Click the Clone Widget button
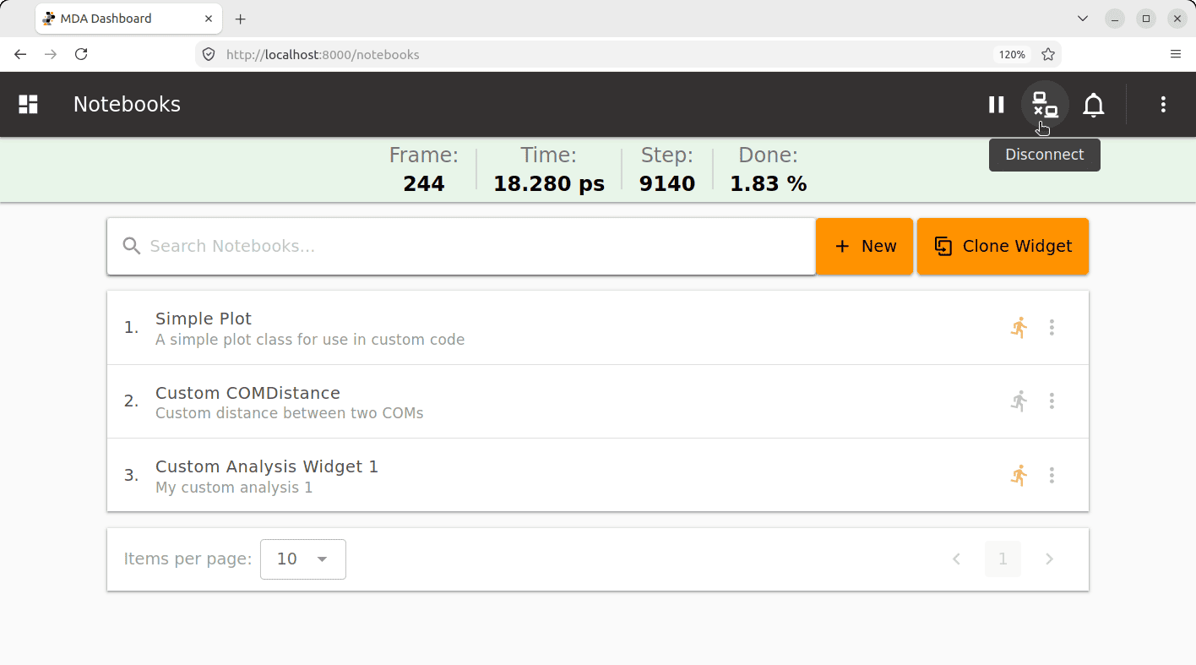Image resolution: width=1196 pixels, height=665 pixels. pos(1003,246)
